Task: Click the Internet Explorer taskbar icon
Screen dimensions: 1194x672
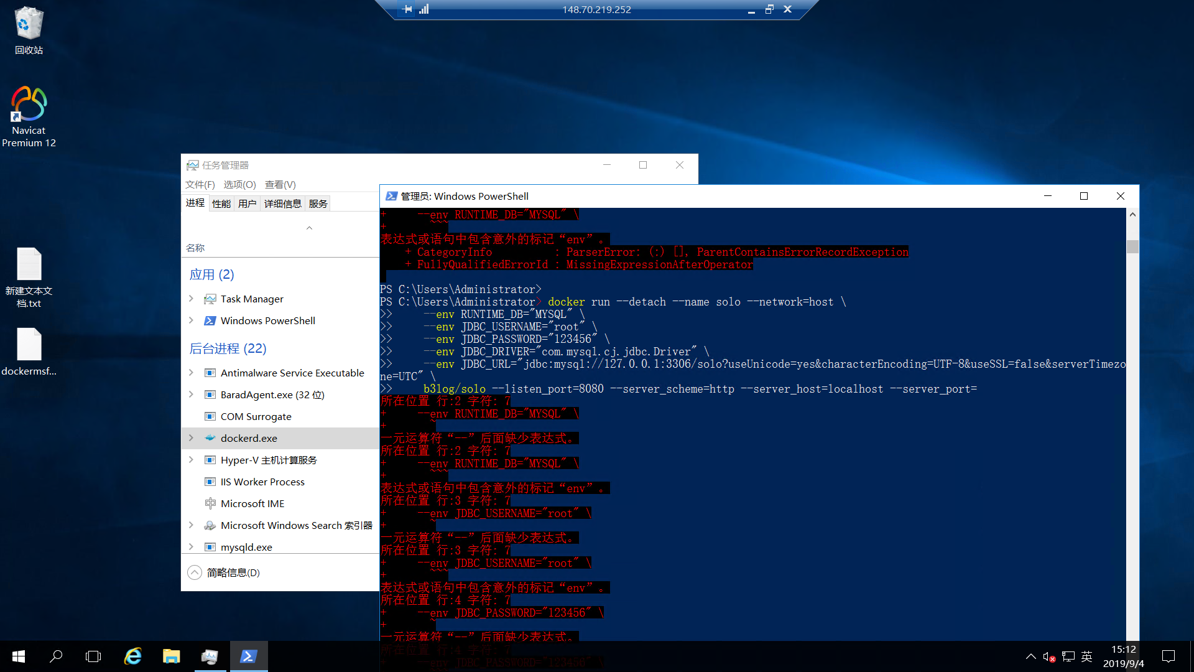Action: 133,656
